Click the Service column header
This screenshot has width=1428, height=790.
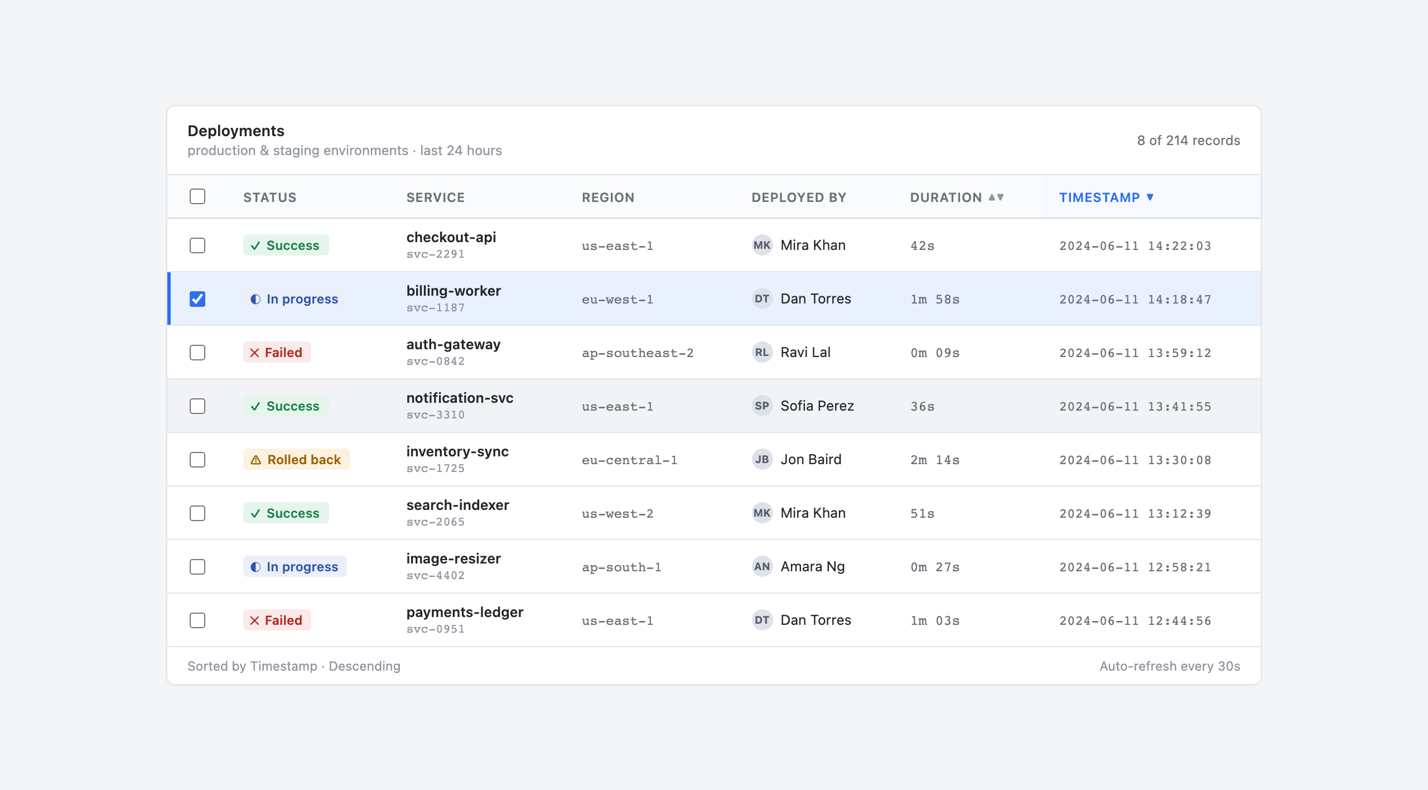pos(436,197)
